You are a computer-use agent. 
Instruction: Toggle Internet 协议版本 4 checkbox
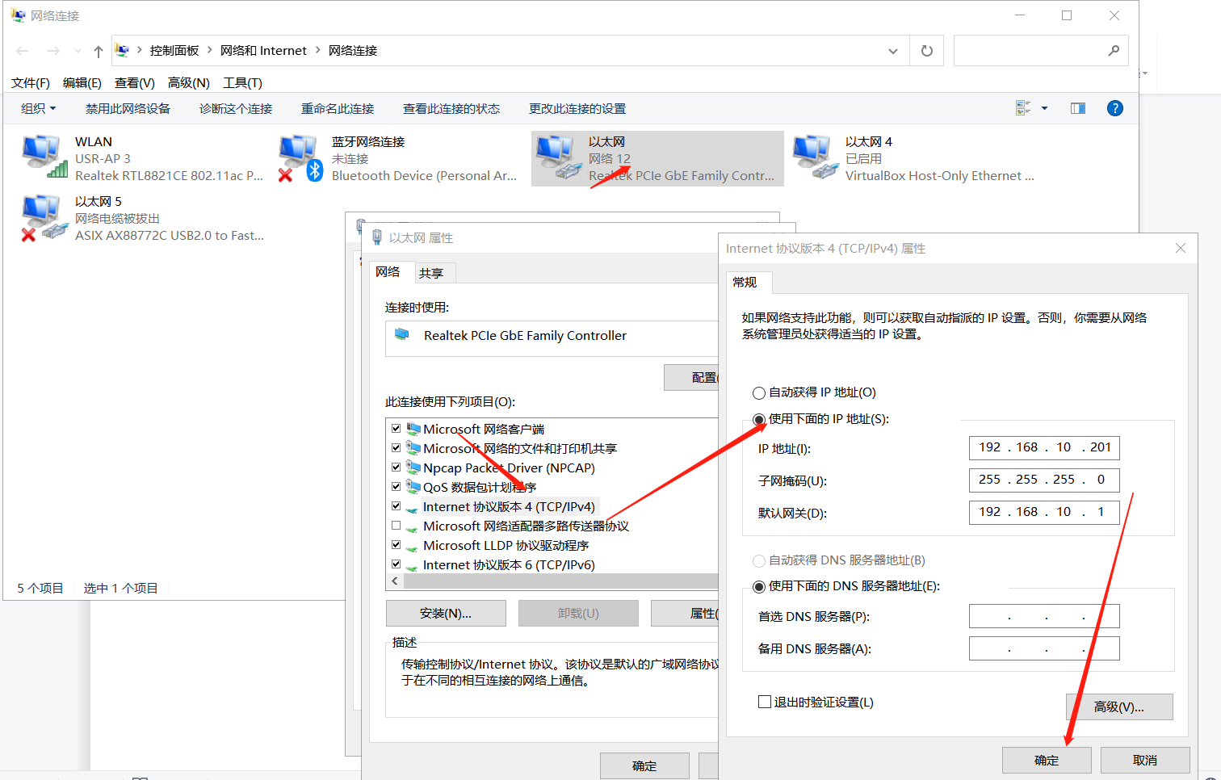tap(397, 506)
